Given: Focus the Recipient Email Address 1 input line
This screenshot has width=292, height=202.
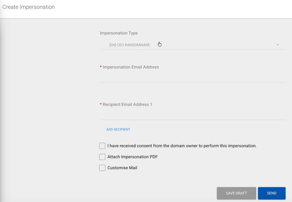Looking at the screenshot, I should [x=193, y=114].
